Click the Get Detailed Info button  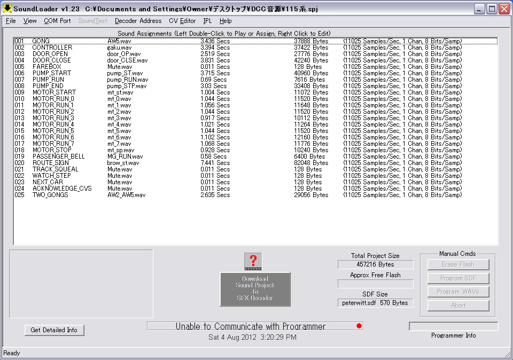54,330
